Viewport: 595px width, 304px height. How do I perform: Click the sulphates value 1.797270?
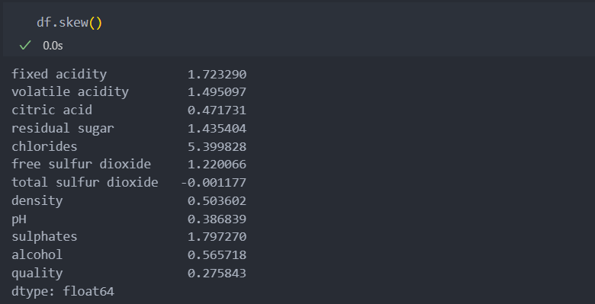pos(217,237)
